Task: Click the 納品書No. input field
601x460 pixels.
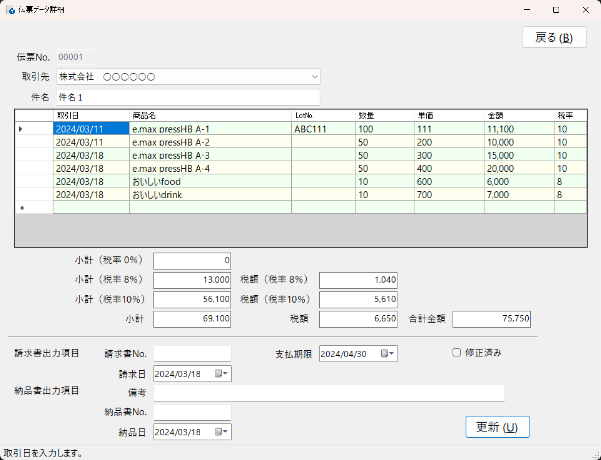Action: pos(193,412)
